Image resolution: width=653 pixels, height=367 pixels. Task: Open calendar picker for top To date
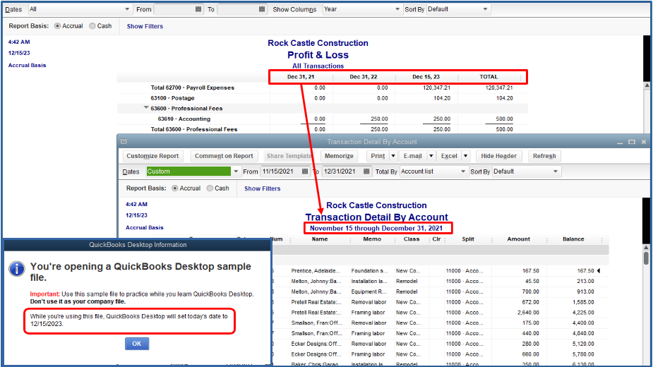point(261,9)
